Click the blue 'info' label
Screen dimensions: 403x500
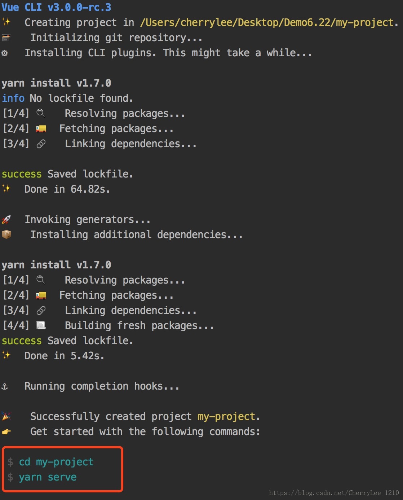13,98
